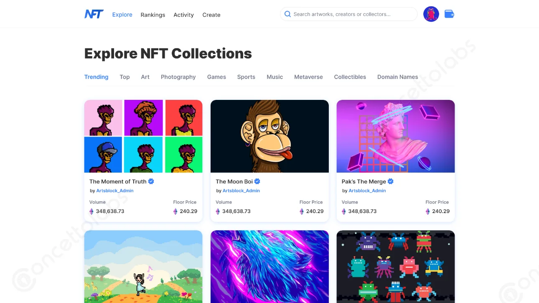The width and height of the screenshot is (539, 303).
Task: Open the wallet icon in the header
Action: [449, 14]
